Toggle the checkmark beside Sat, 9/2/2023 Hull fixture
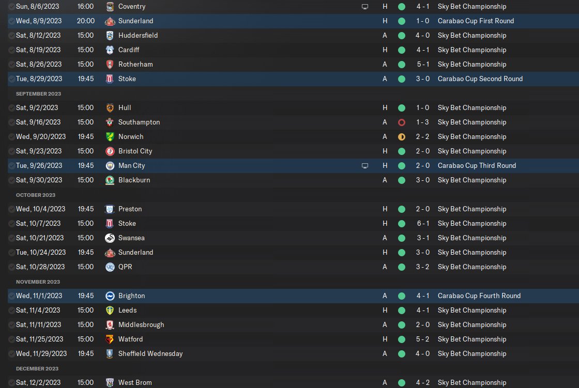 pos(12,108)
